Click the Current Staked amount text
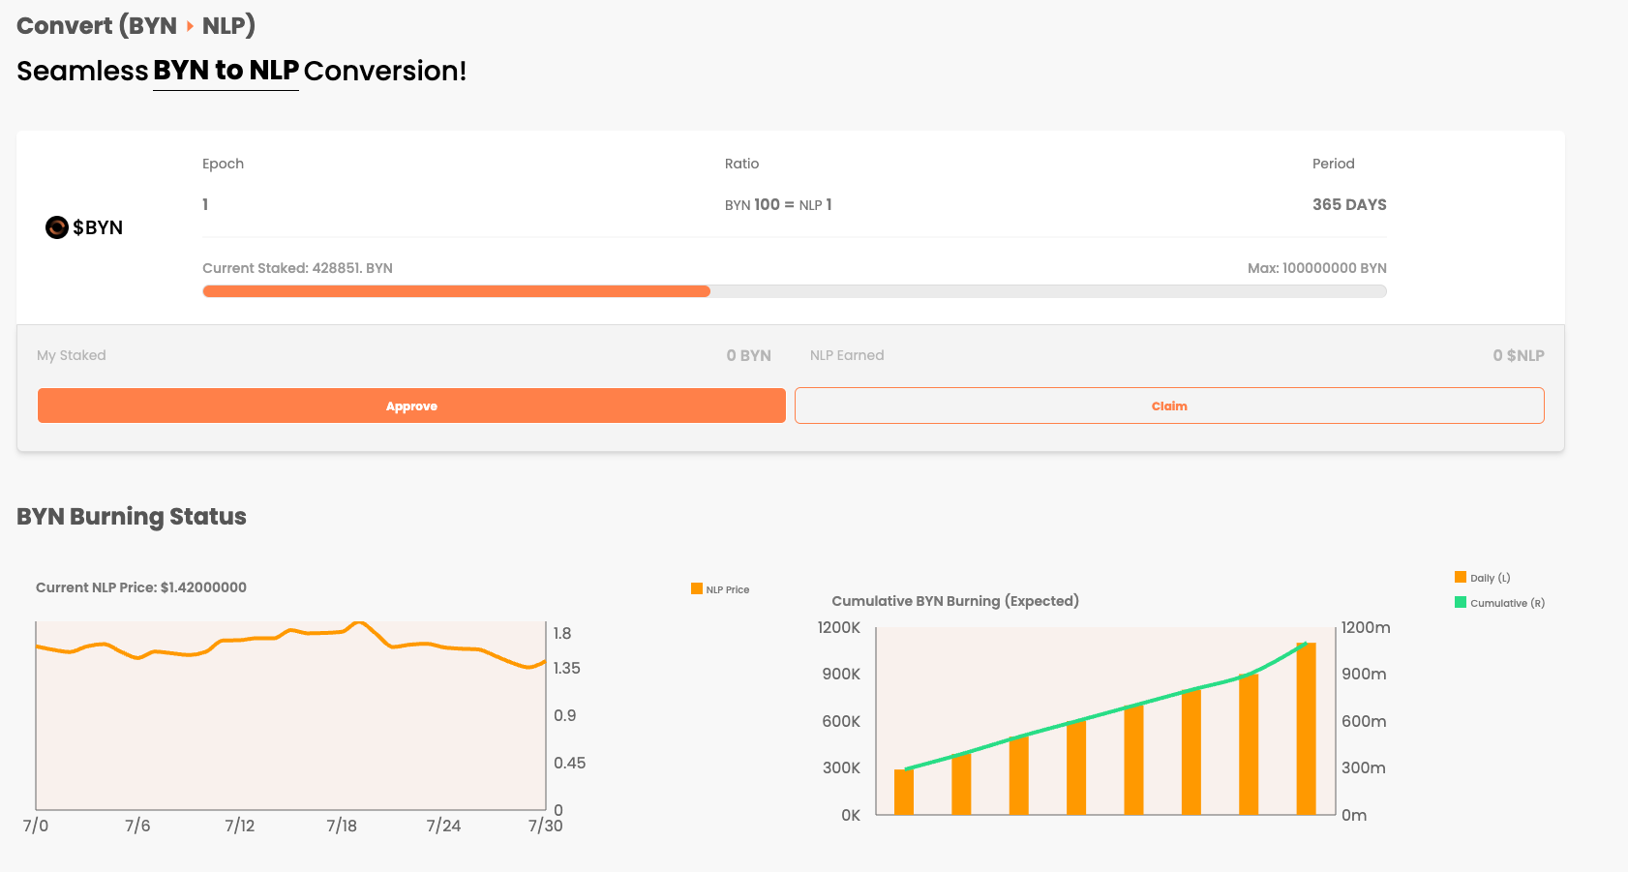Image resolution: width=1628 pixels, height=872 pixels. (297, 268)
